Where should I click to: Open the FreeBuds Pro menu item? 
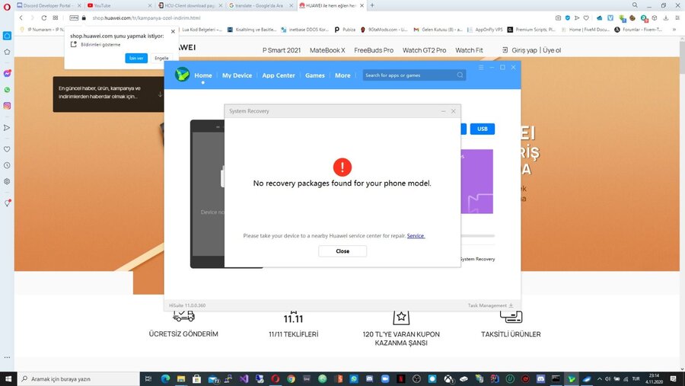point(374,50)
